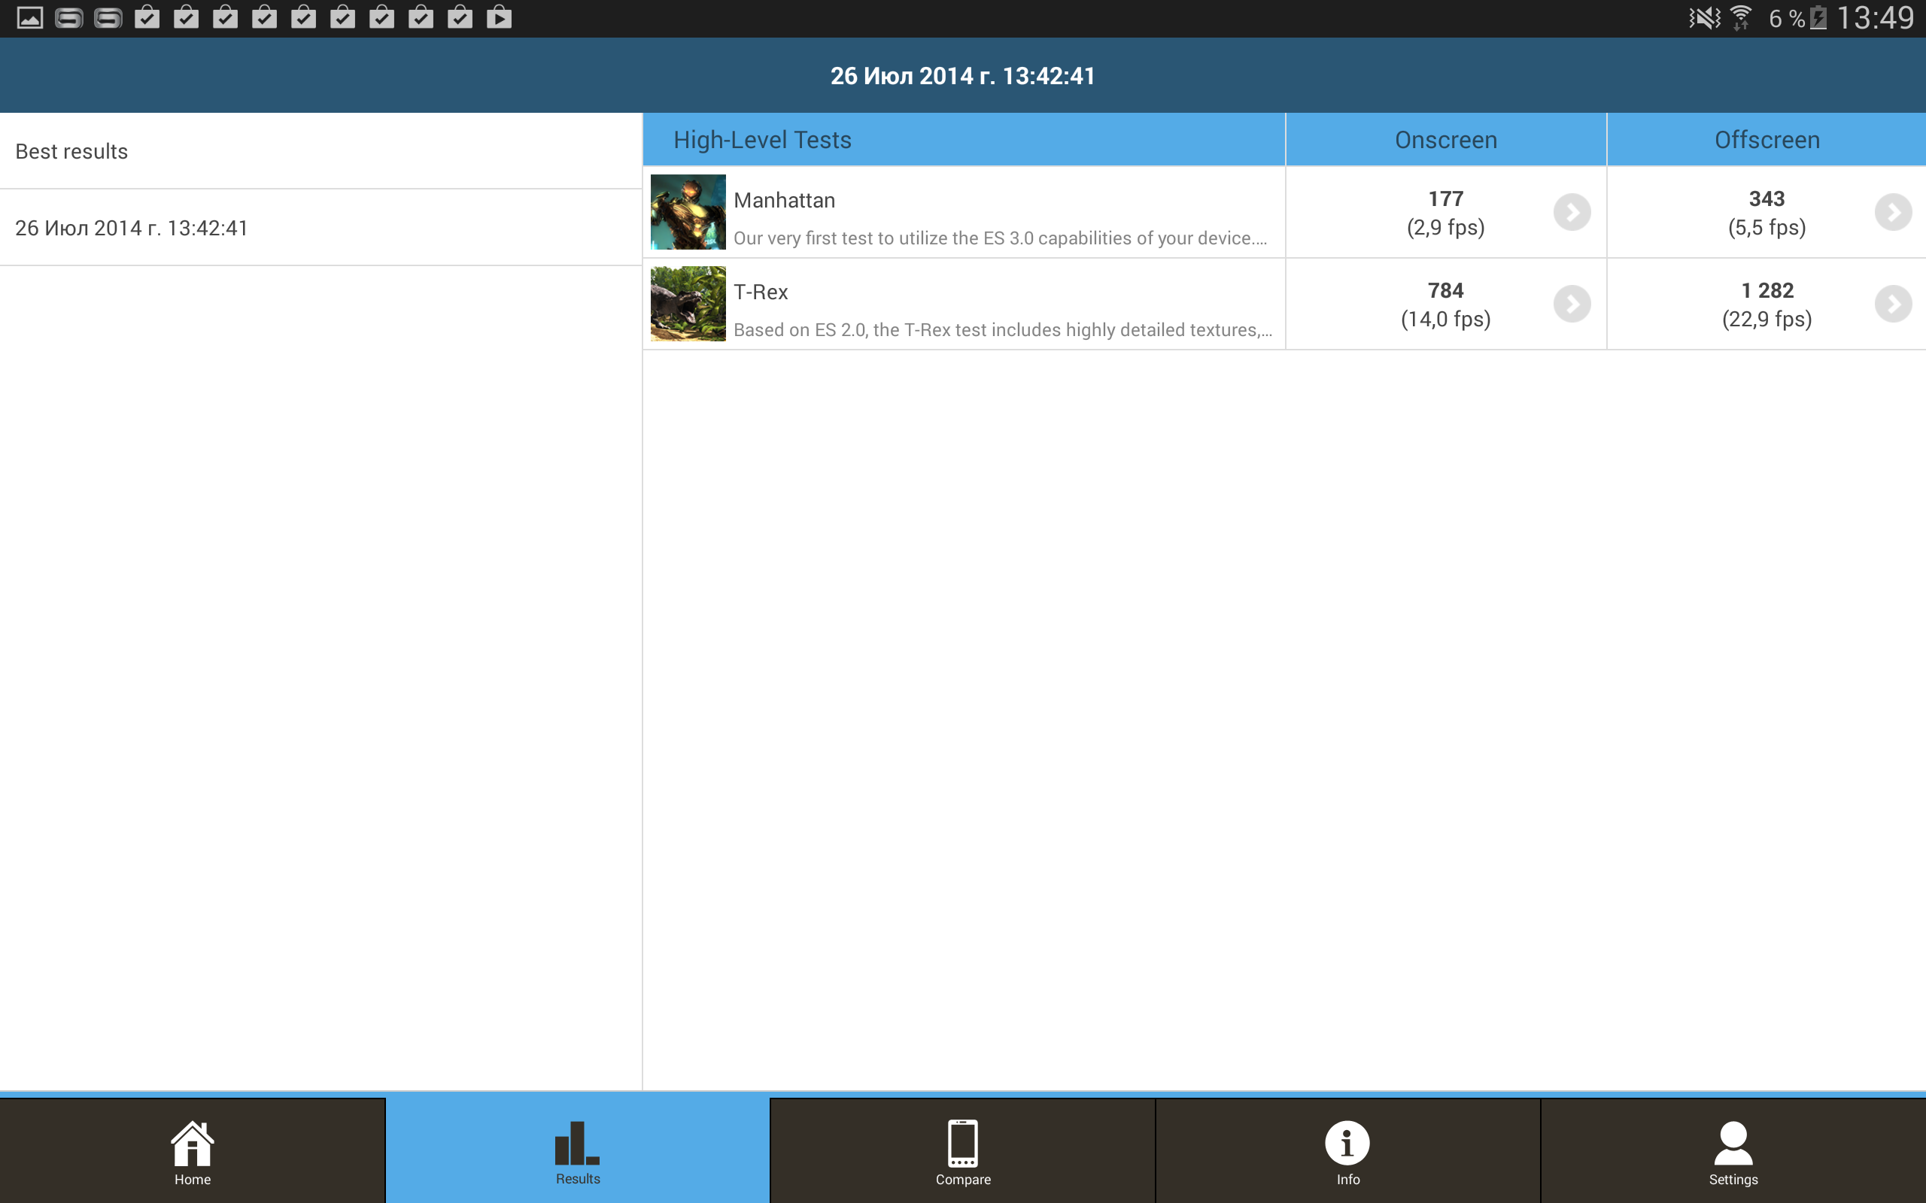This screenshot has width=1926, height=1203.
Task: Expand Manhattan offscreen result arrow
Action: [1893, 213]
